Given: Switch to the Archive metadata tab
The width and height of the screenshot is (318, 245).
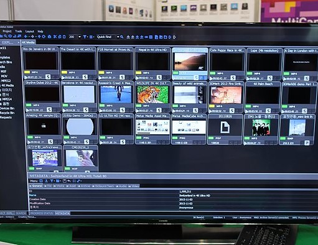Looking at the screenshot, I should point(84,186).
